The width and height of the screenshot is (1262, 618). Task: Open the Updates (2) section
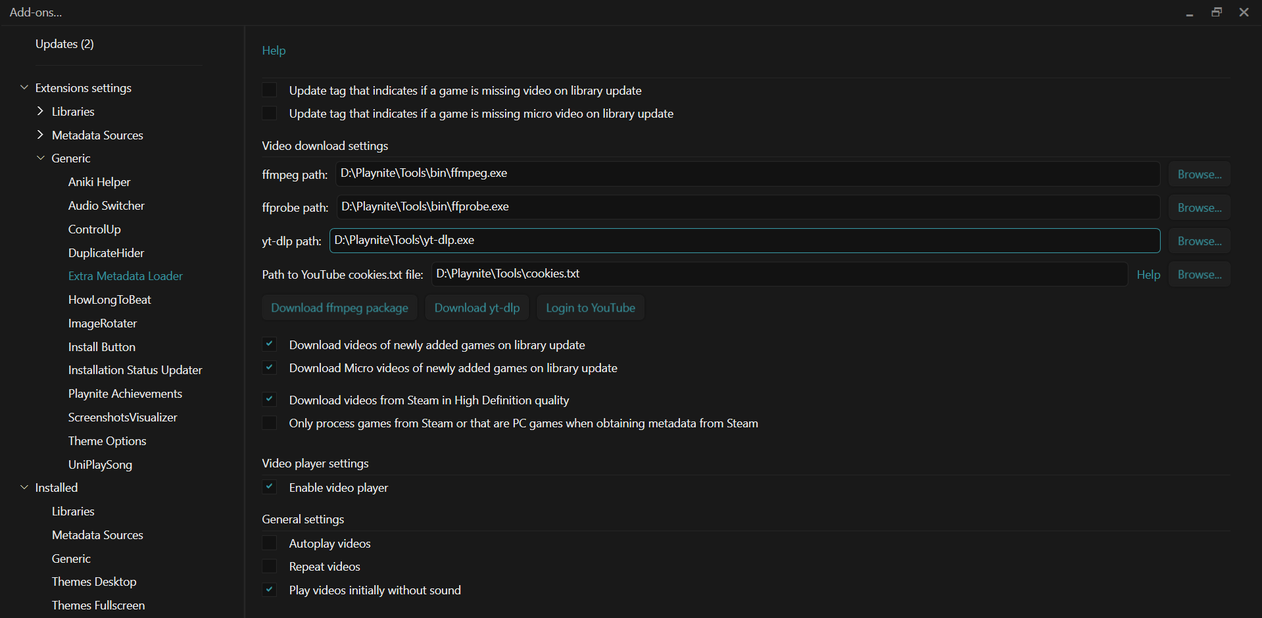point(64,44)
